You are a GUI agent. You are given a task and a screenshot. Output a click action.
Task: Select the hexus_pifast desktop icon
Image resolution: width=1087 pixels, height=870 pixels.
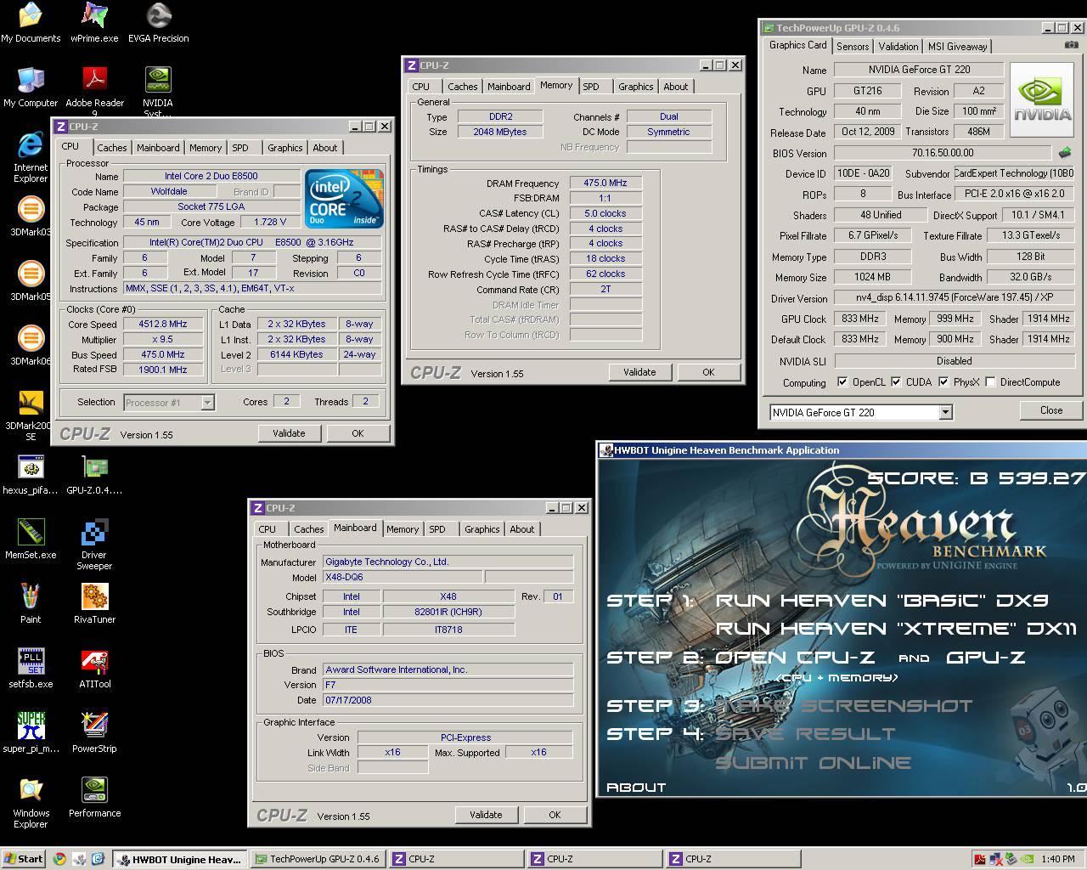click(x=31, y=475)
